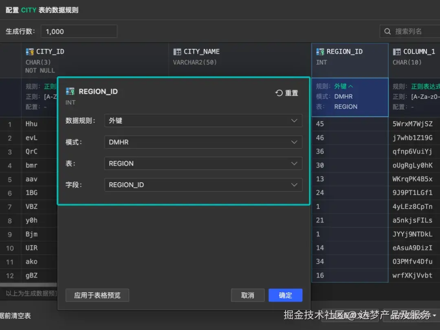This screenshot has width=440, height=330.
Task: Click CITY_ID cell evL
Action: [x=39, y=138]
